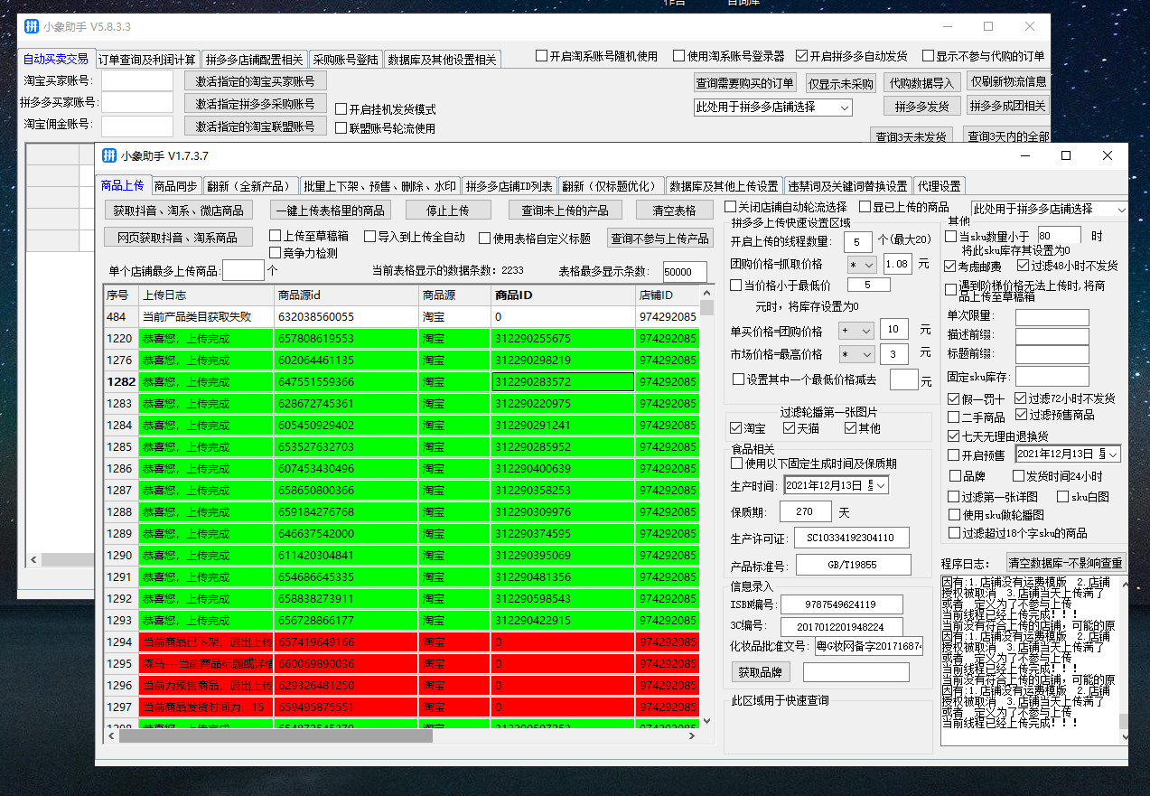Viewport: 1150px width, 796px height.
Task: Click 一键上传表格里的商品 button
Action: click(331, 211)
